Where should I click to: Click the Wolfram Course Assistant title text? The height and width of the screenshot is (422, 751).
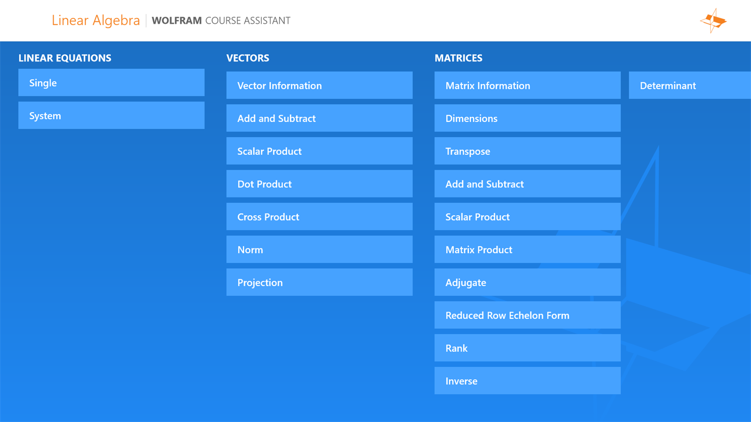point(221,21)
